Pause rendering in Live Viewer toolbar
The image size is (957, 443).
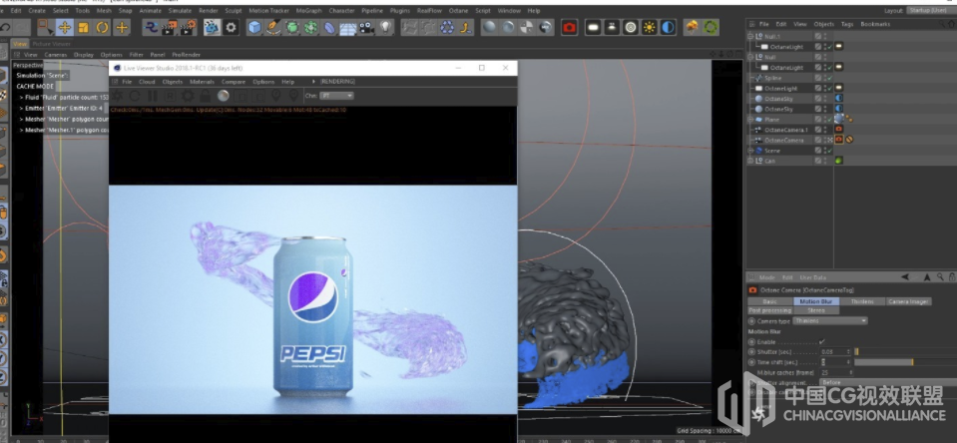click(152, 96)
